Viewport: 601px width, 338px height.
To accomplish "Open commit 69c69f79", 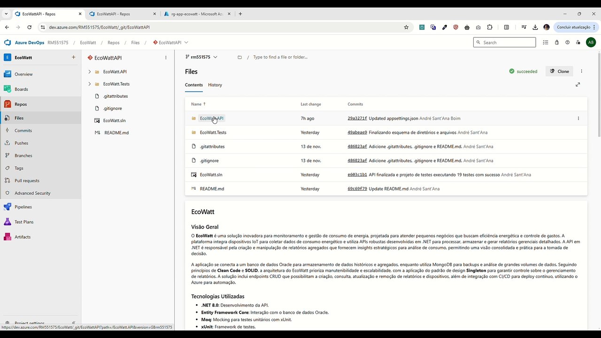I will 357,189.
